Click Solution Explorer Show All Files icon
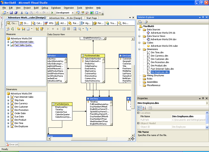This screenshot has height=152, width=209. tap(146, 22)
